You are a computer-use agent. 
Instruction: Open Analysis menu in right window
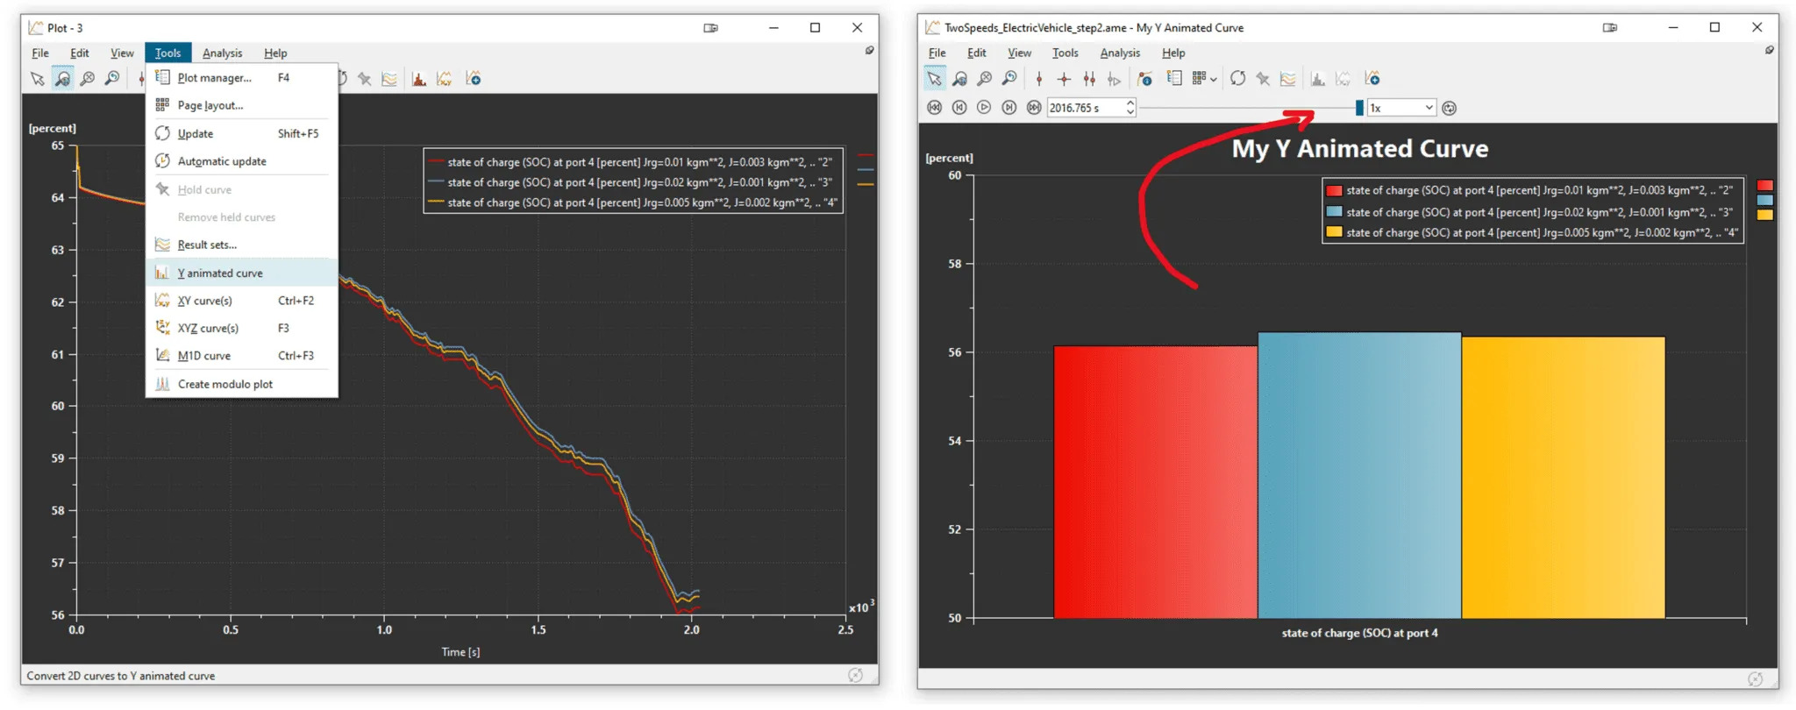(x=1120, y=53)
